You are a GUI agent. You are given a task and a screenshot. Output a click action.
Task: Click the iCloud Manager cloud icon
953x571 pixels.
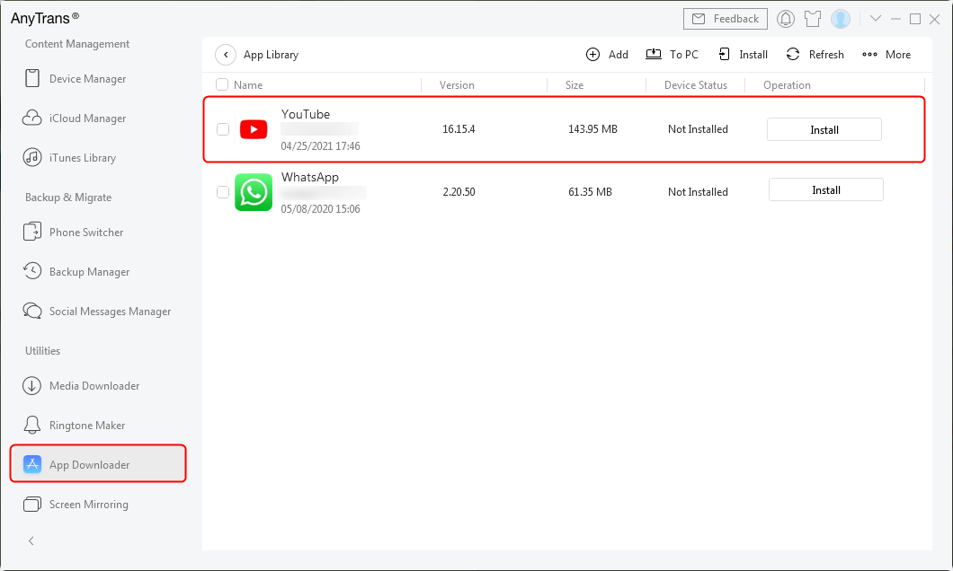tap(32, 118)
